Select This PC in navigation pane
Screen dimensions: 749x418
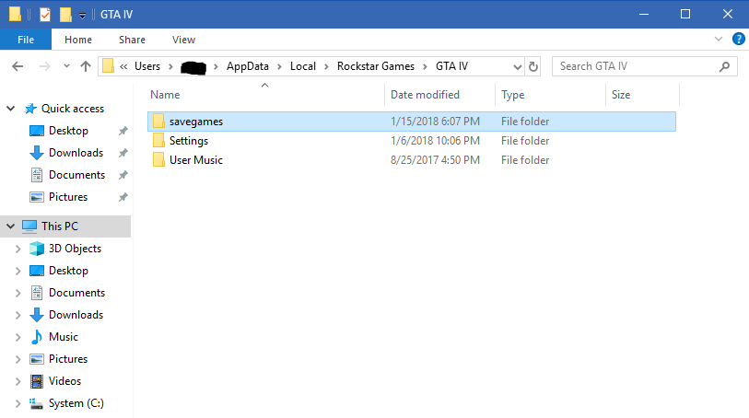pyautogui.click(x=60, y=226)
